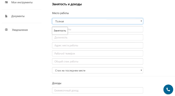Expand the Стаж на последнем месте dropdown
This screenshot has height=96, width=175.
[x=97, y=70]
